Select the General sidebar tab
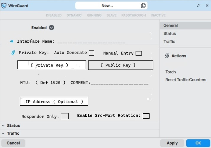This screenshot has width=211, height=148. point(185,25)
